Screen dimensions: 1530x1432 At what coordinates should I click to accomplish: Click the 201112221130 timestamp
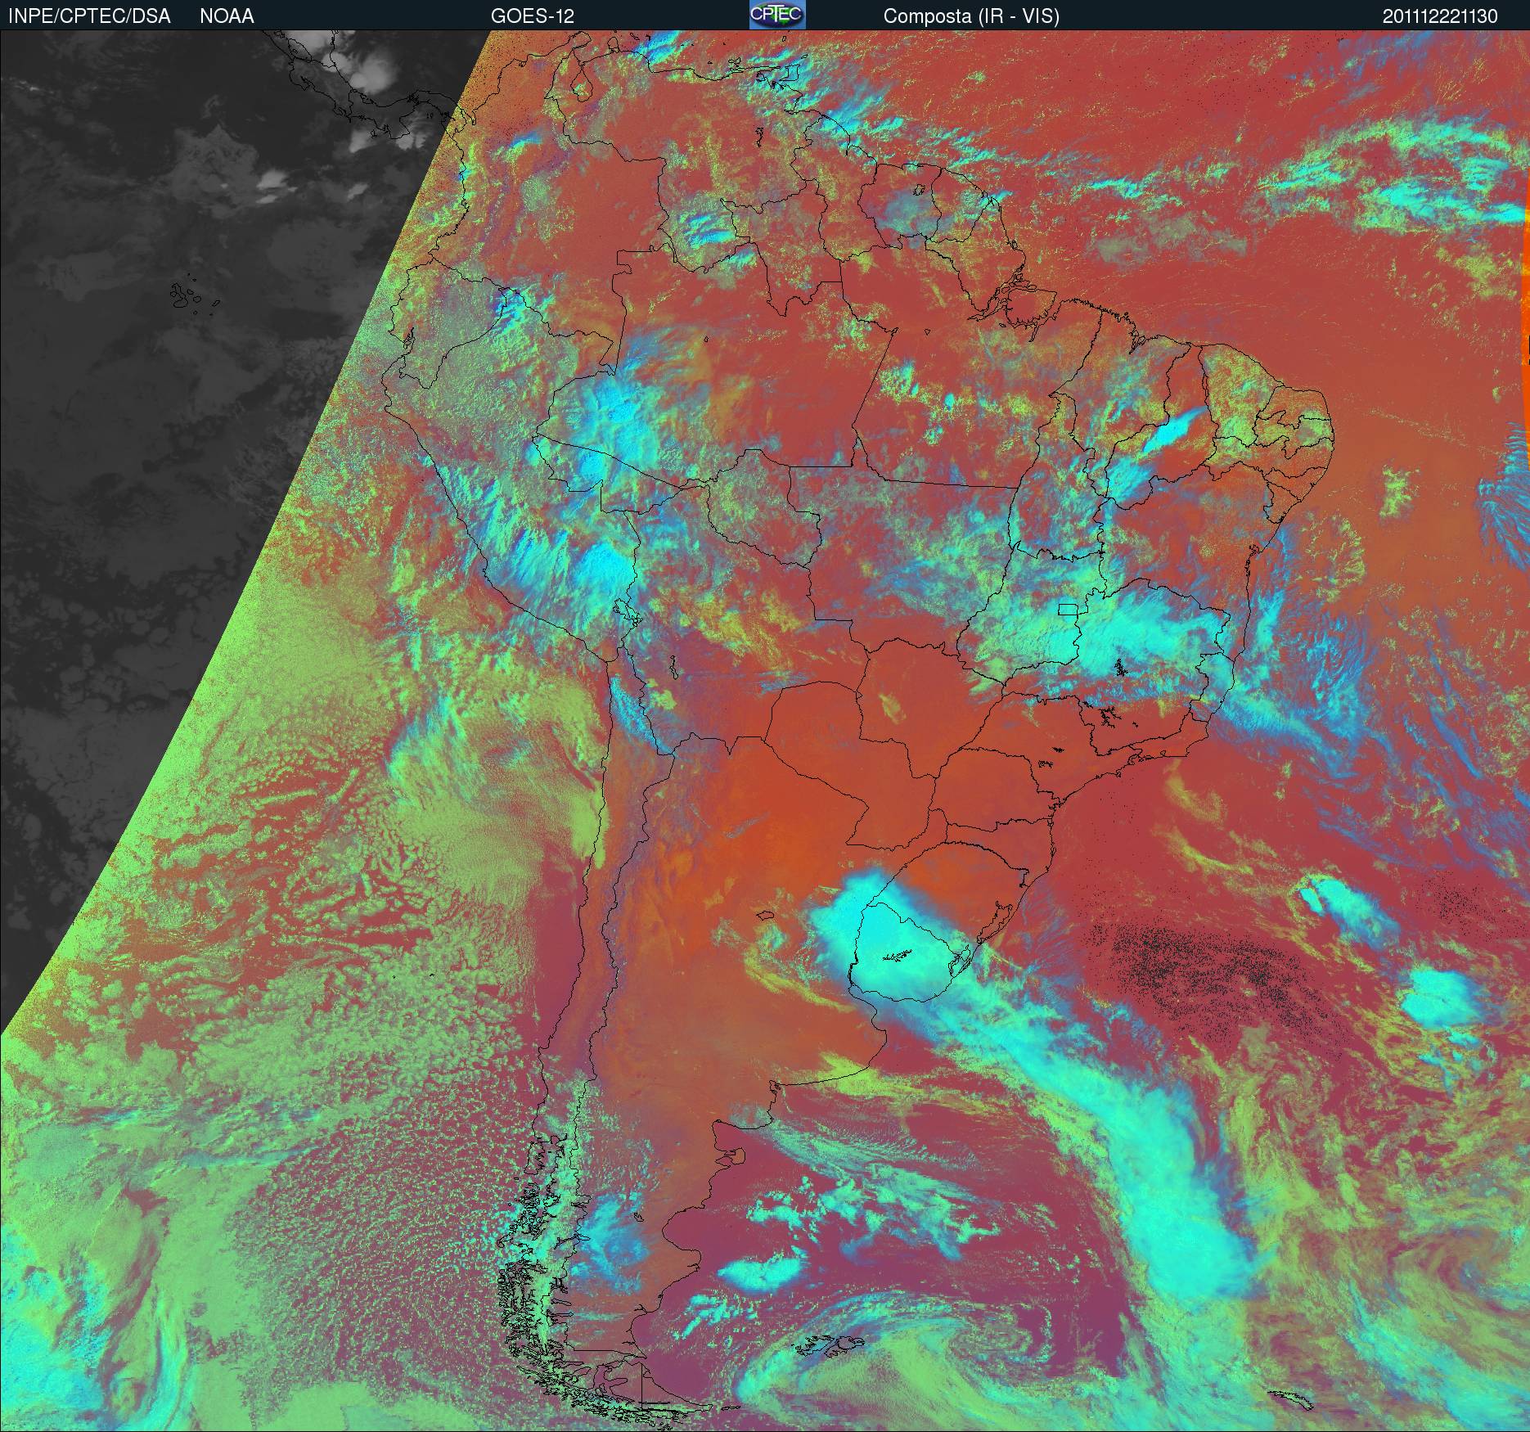coord(1440,16)
